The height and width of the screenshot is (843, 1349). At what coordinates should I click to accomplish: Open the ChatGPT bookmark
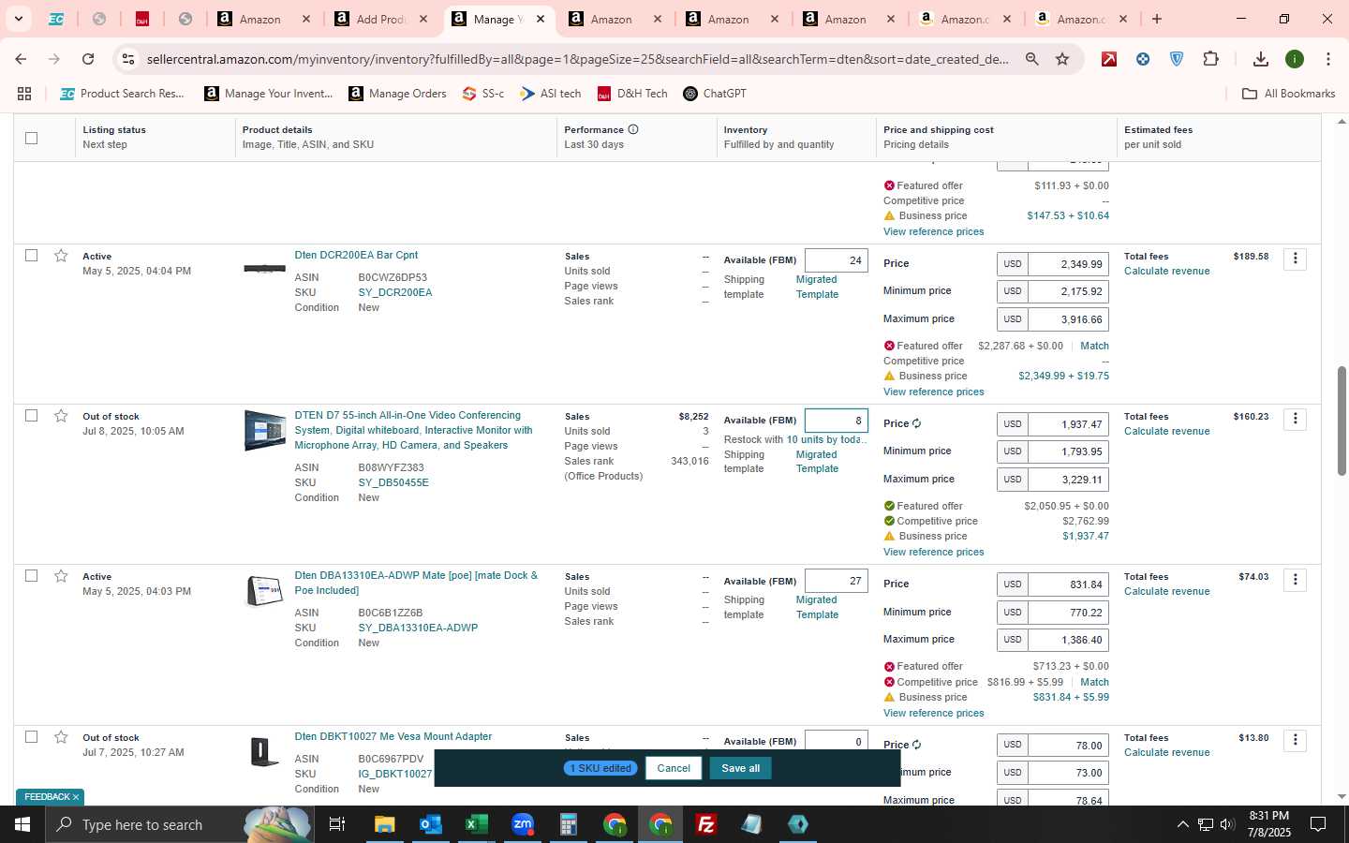(715, 94)
